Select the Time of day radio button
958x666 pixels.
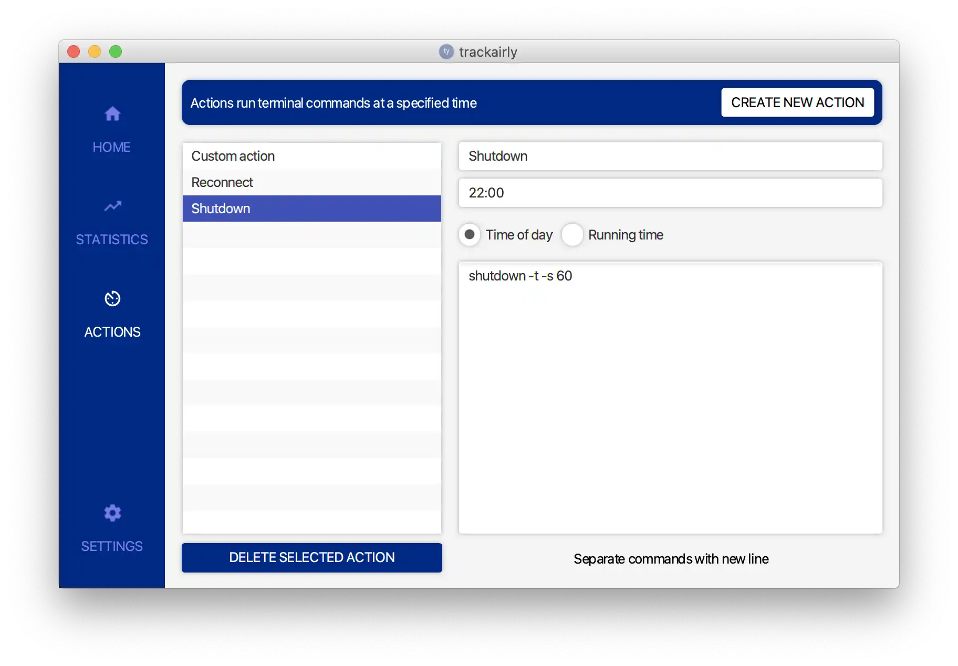(470, 234)
